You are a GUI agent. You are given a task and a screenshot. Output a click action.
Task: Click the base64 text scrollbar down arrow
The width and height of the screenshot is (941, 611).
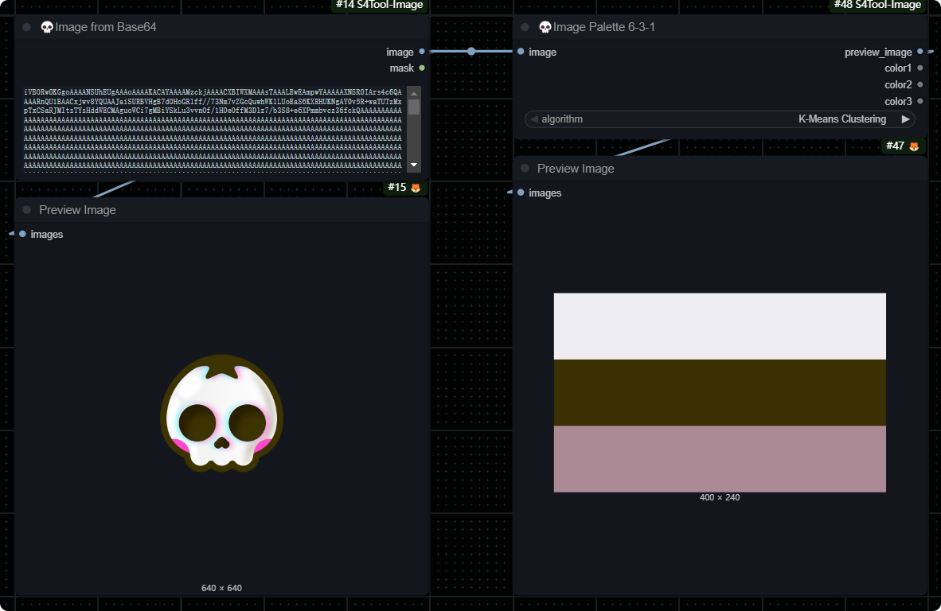pos(414,165)
